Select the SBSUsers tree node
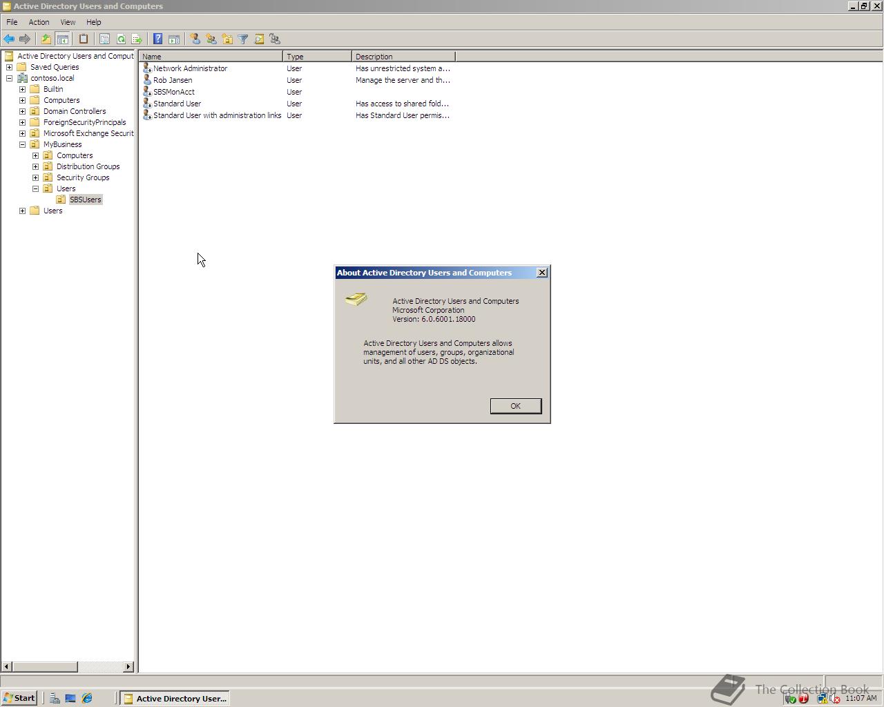884x707 pixels. point(86,200)
